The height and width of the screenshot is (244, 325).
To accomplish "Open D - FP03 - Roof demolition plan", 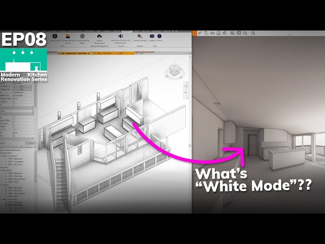I will (12, 182).
